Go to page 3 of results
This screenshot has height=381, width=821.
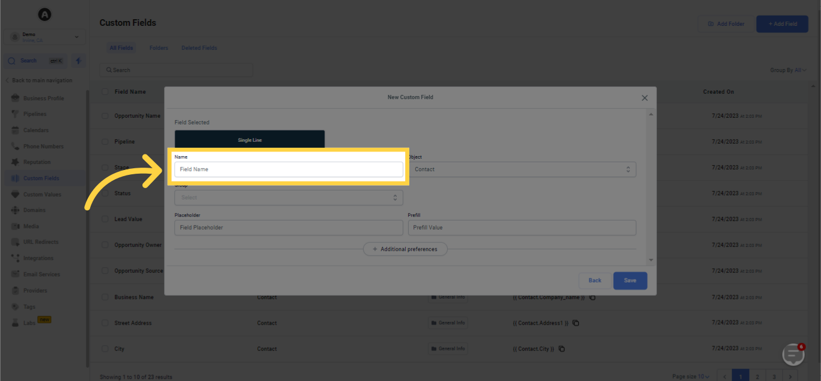click(774, 377)
